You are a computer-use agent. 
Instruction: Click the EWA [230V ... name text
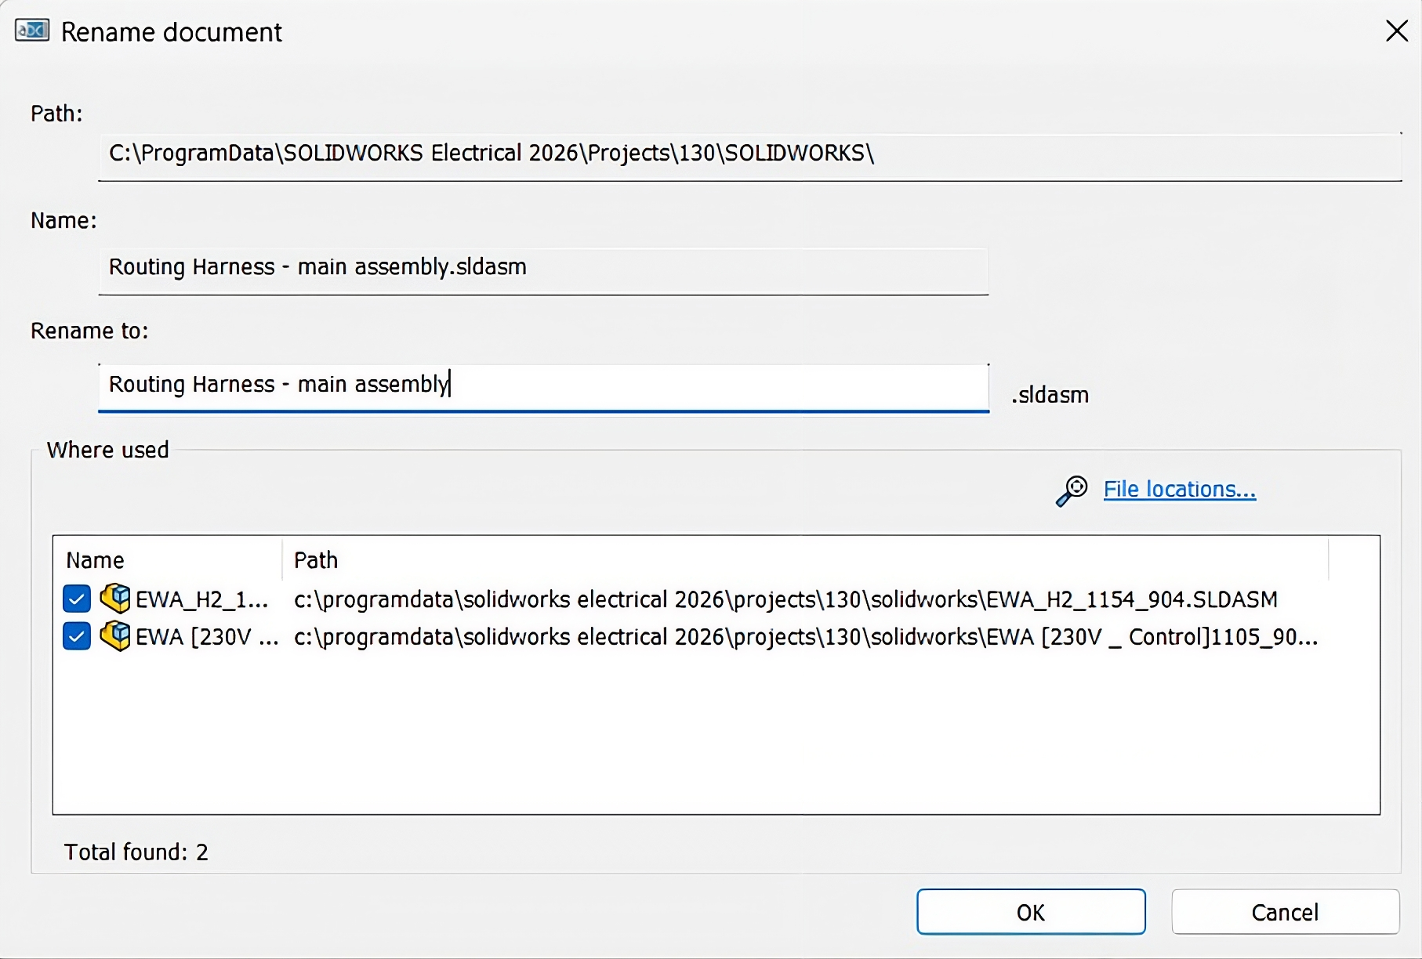click(207, 637)
